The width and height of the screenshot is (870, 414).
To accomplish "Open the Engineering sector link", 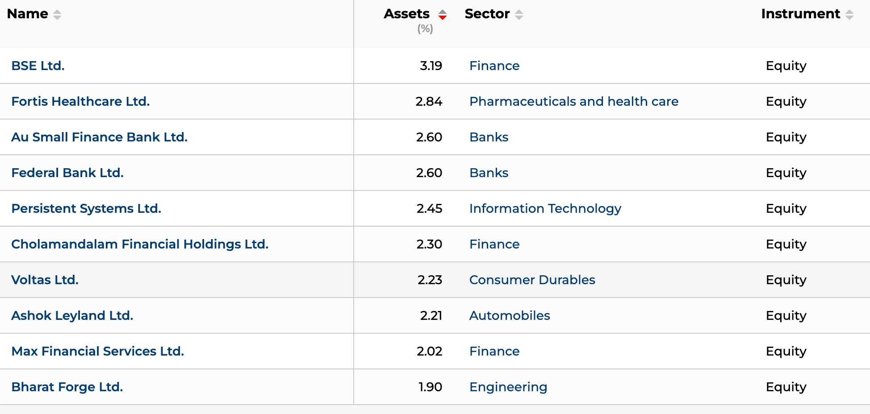I will click(x=508, y=387).
